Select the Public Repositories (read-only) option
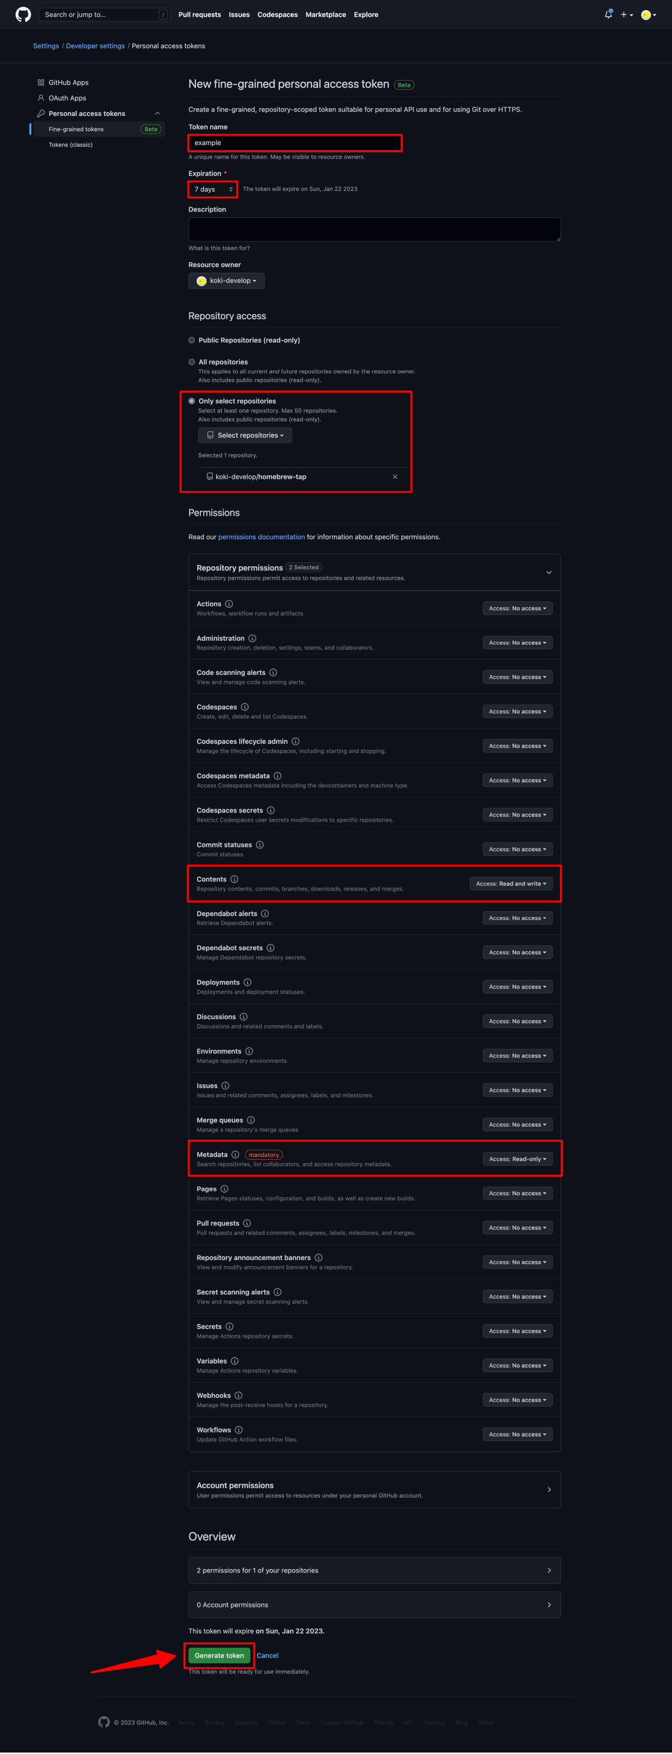This screenshot has height=1754, width=672. pyautogui.click(x=192, y=340)
